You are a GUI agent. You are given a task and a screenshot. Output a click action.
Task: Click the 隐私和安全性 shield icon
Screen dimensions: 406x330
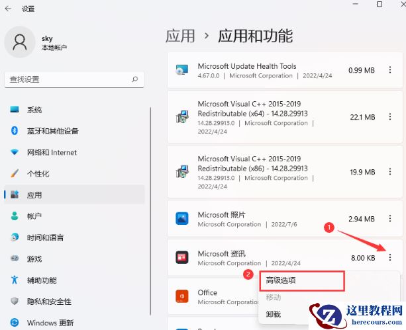tap(15, 301)
